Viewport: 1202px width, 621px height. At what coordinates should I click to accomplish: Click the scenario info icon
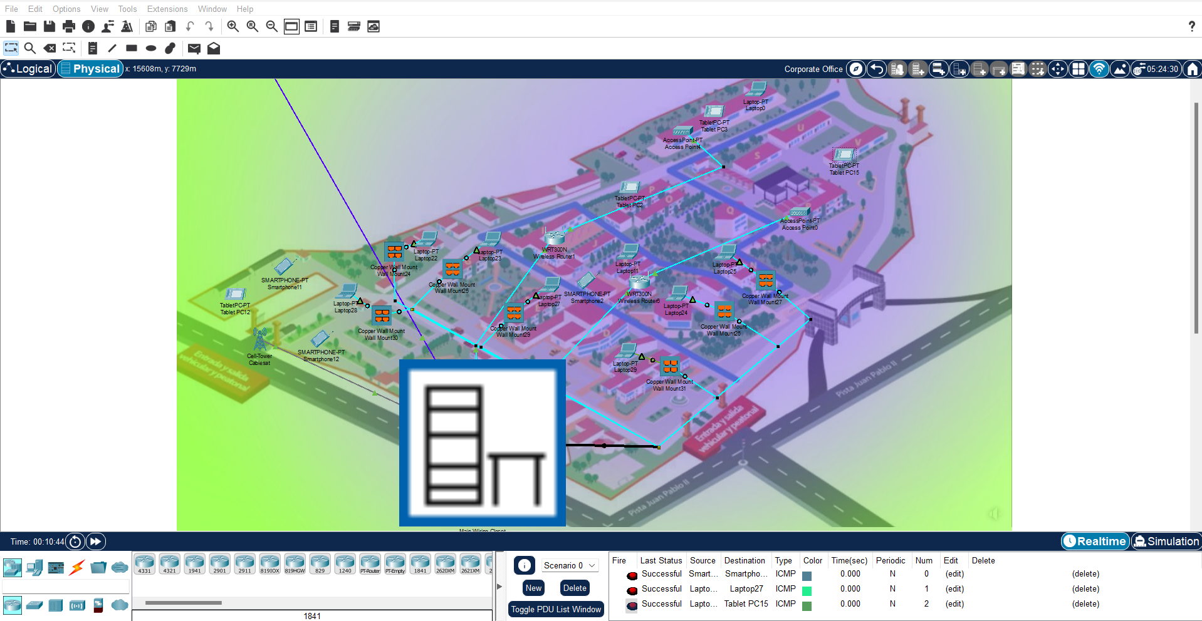[525, 565]
